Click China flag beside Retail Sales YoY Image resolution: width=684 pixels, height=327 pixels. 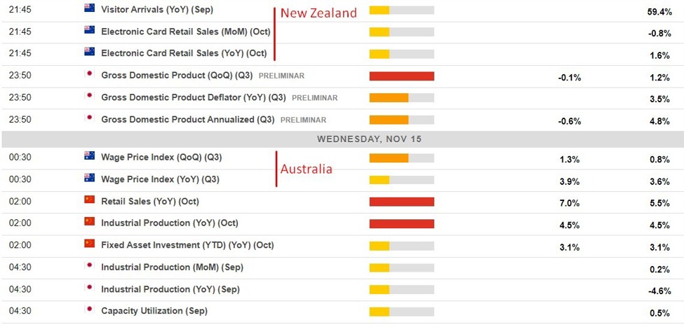(89, 200)
